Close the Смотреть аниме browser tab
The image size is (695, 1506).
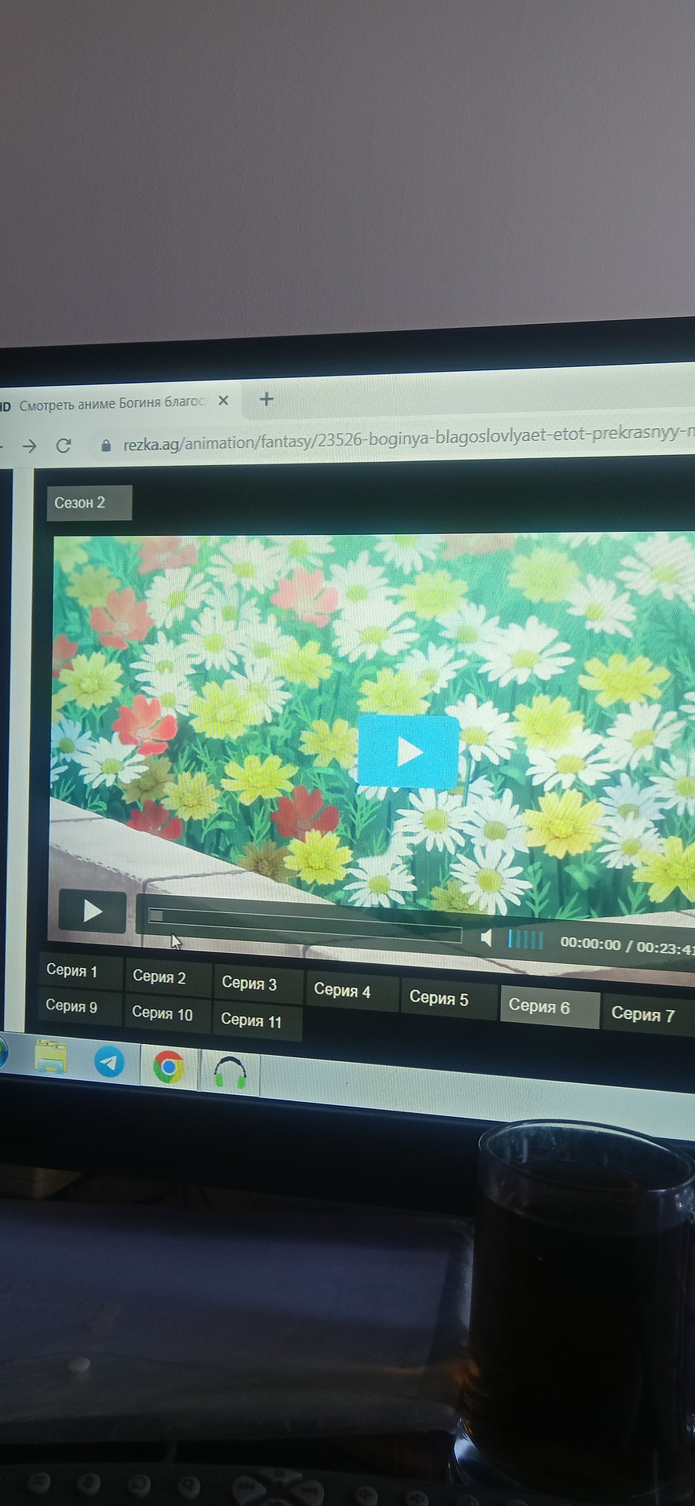(224, 400)
